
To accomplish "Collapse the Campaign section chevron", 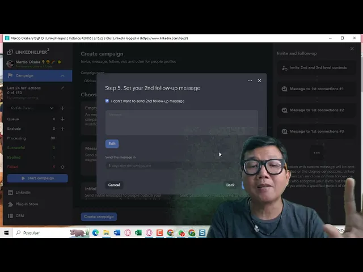I will pyautogui.click(x=62, y=75).
